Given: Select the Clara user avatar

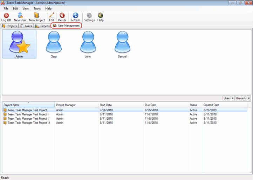Looking at the screenshot, I should tap(53, 42).
